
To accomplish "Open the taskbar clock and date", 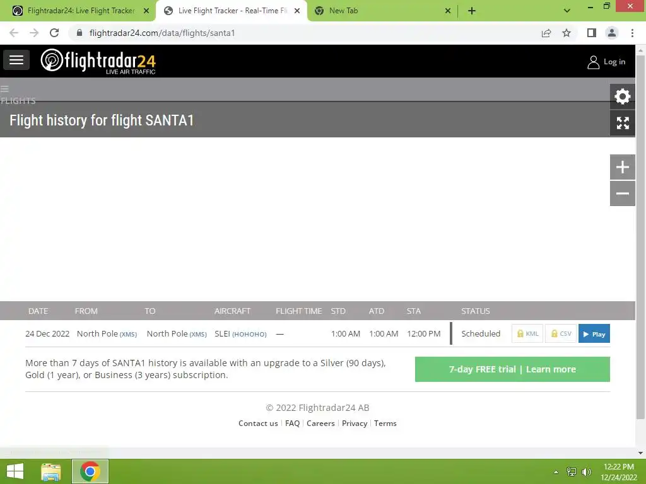I will tap(618, 472).
